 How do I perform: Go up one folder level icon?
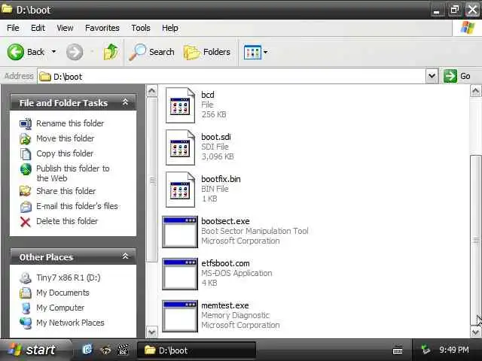point(111,52)
